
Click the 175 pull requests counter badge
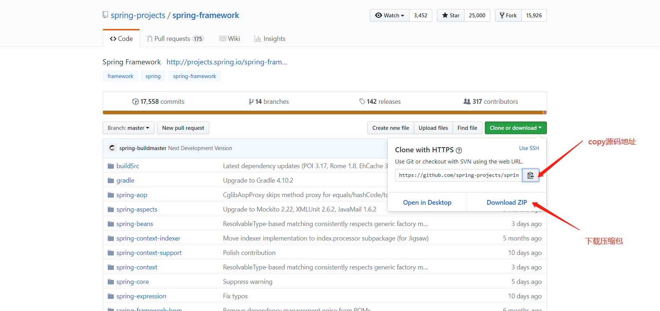click(198, 39)
